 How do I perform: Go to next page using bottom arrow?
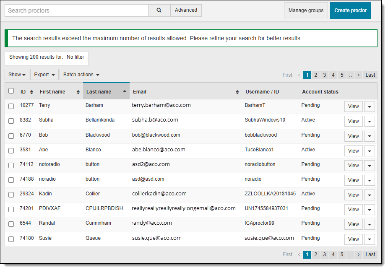pos(359,254)
